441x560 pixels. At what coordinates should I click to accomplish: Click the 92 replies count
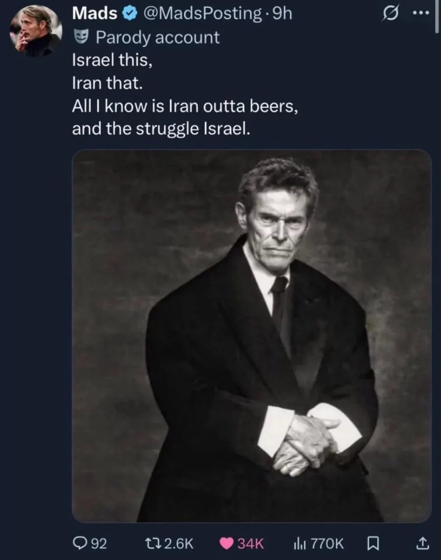[99, 543]
